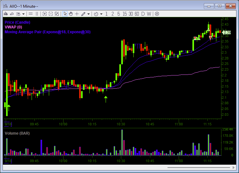This screenshot has width=239, height=173.
Task: Click the 9/18 date label on volume panel
Action: pyautogui.click(x=8, y=161)
